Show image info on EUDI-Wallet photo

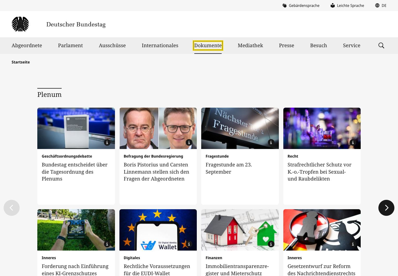point(189,244)
